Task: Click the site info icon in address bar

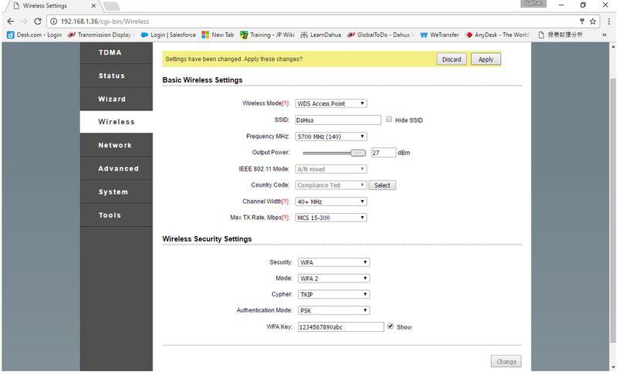Action: (x=53, y=22)
